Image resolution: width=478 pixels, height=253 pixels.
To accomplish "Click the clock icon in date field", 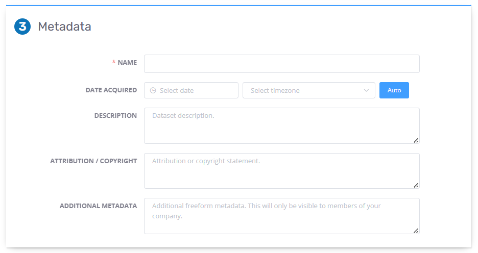I will click(x=153, y=90).
